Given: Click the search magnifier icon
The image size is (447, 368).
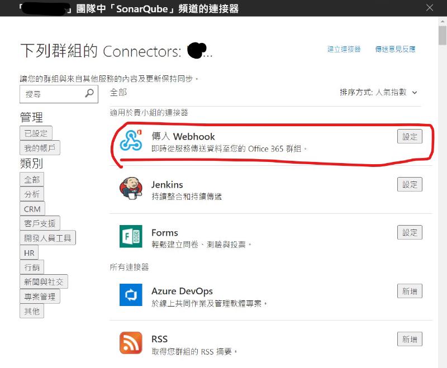Looking at the screenshot, I should [89, 94].
